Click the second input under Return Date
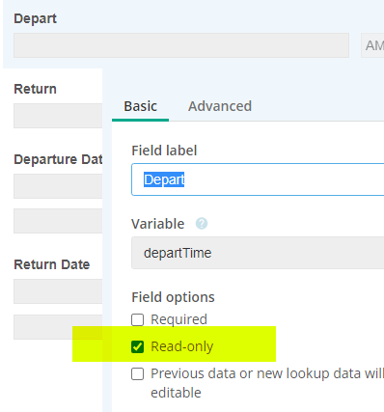Viewport: 384px width, 412px height. coord(58,327)
